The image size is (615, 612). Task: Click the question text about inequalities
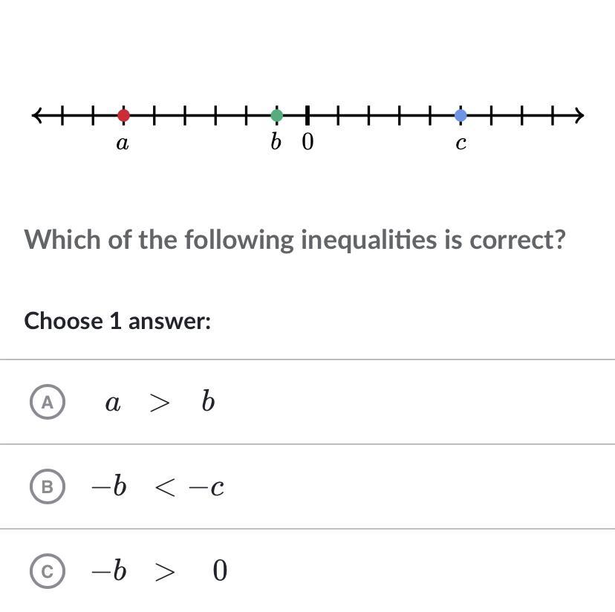click(x=295, y=240)
